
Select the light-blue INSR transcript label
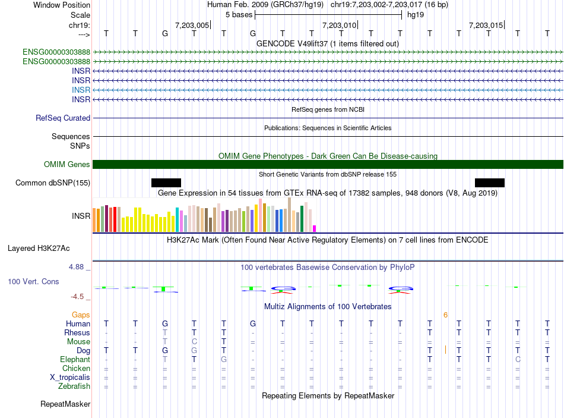[x=81, y=90]
